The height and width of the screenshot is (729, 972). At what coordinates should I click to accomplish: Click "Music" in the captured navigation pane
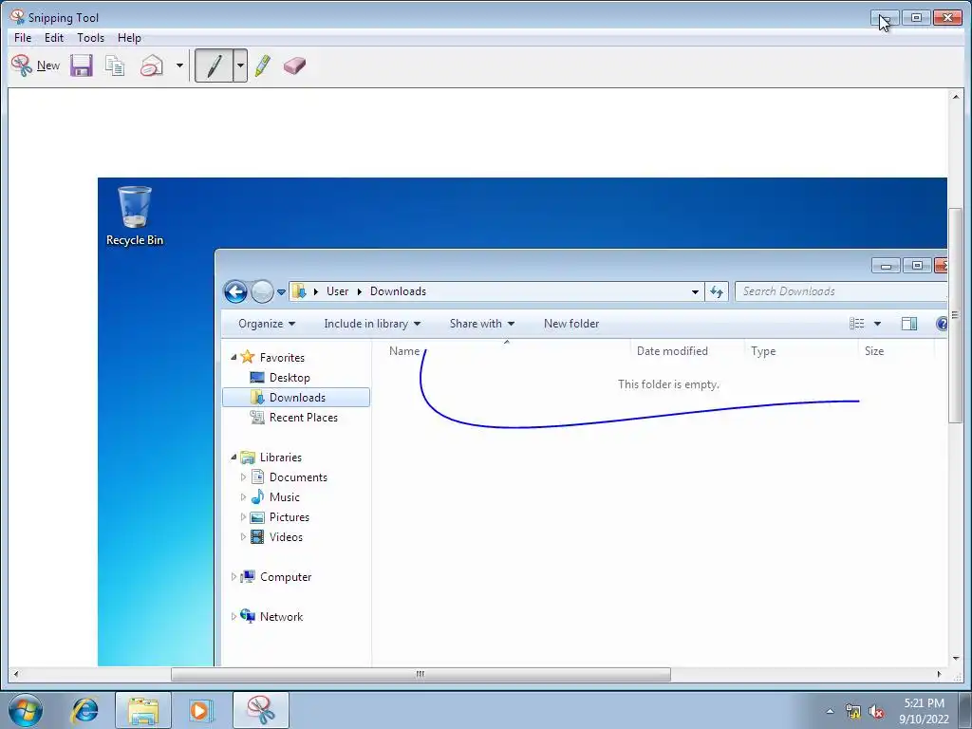[x=285, y=497]
